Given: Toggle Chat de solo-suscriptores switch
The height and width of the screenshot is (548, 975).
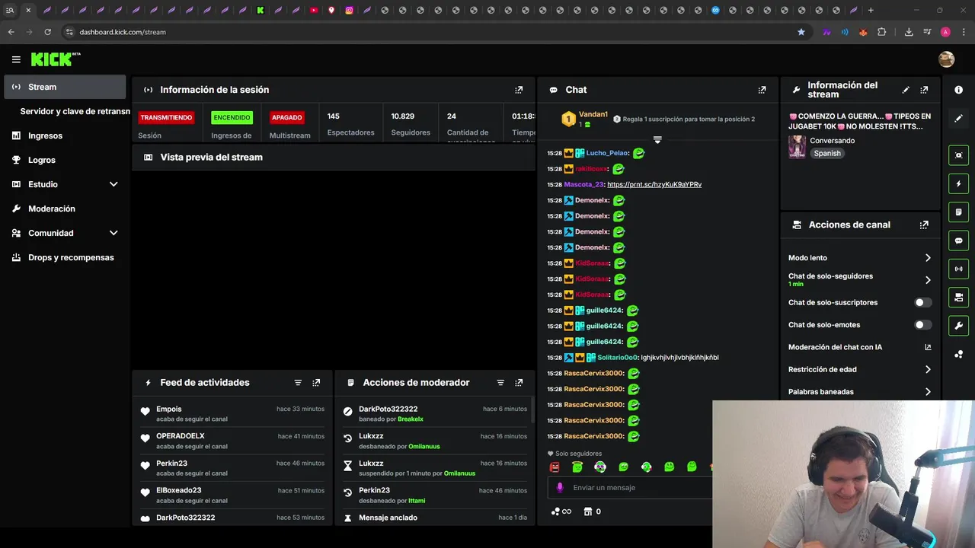Looking at the screenshot, I should [922, 302].
